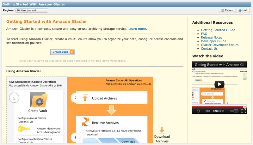Screen dimensions: 253x145
Task: Click the Using Amazon Glacier heading
Action: [23, 71]
